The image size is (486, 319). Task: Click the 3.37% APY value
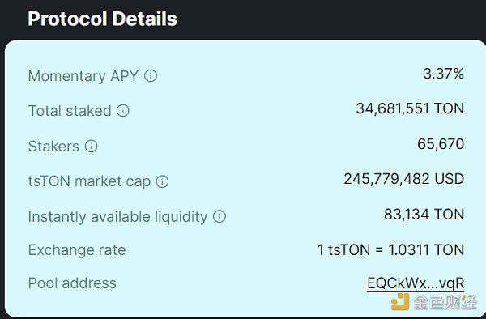tap(444, 74)
